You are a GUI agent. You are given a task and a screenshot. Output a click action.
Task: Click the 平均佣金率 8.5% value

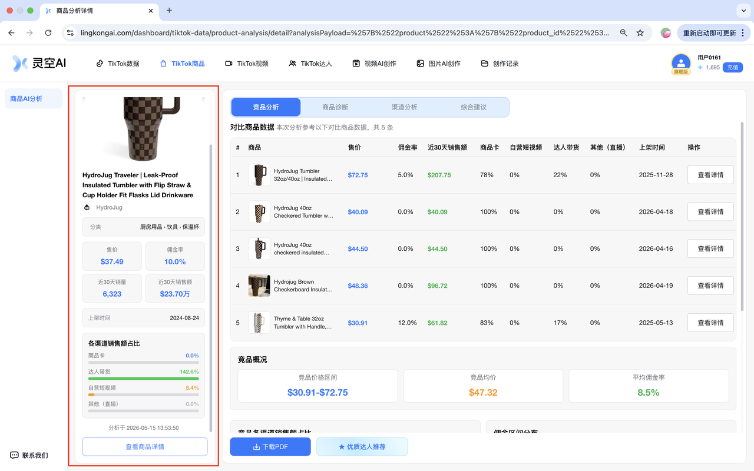click(x=648, y=392)
